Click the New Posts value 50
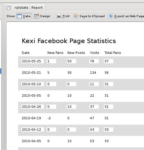The image size is (144, 150). tap(71, 61)
